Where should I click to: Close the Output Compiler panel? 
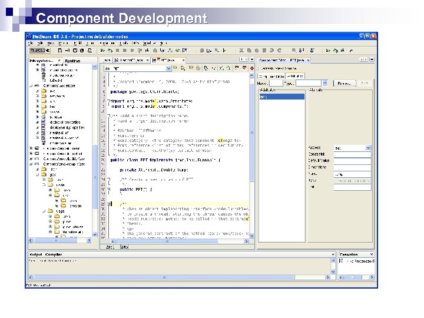pyautogui.click(x=333, y=254)
